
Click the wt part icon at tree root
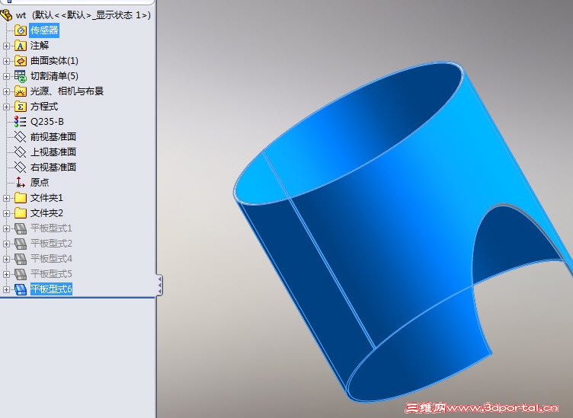(x=6, y=15)
